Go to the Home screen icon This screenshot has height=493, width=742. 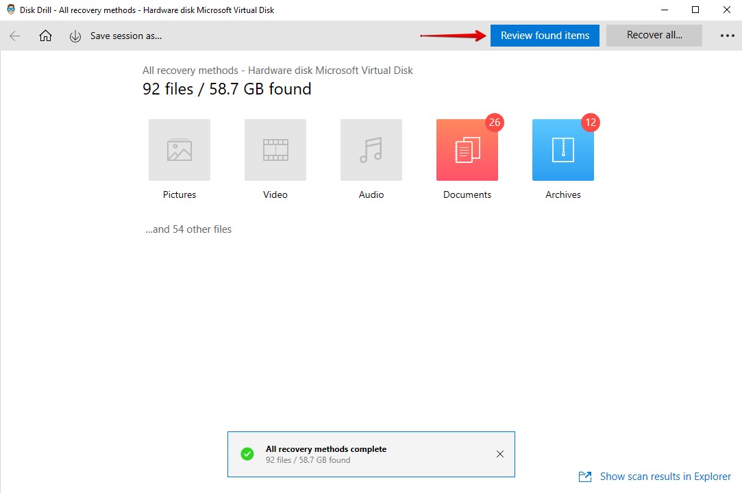click(45, 36)
